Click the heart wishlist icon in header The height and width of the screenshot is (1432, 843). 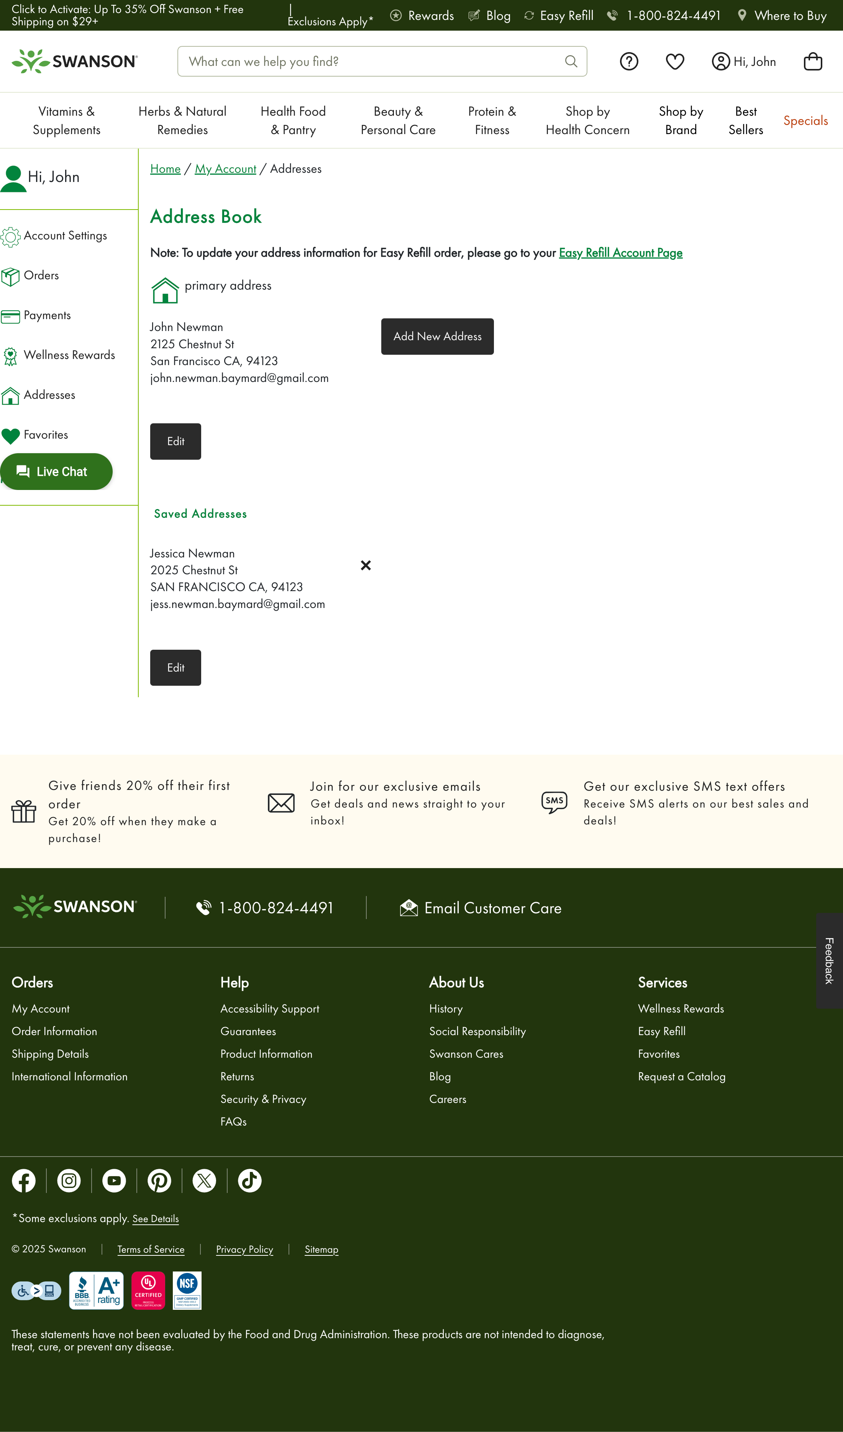(674, 61)
